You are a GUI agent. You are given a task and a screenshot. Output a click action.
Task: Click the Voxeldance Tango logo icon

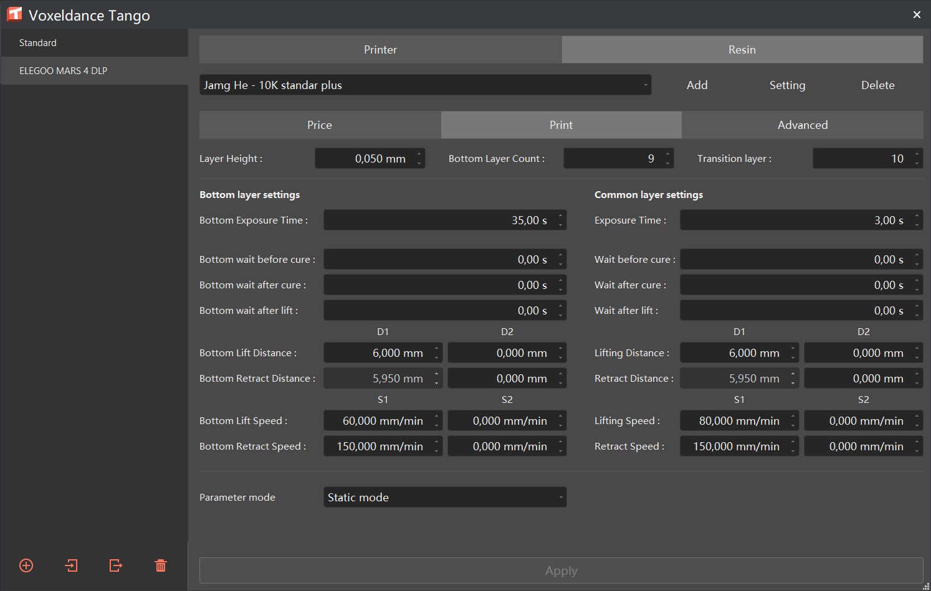(14, 15)
